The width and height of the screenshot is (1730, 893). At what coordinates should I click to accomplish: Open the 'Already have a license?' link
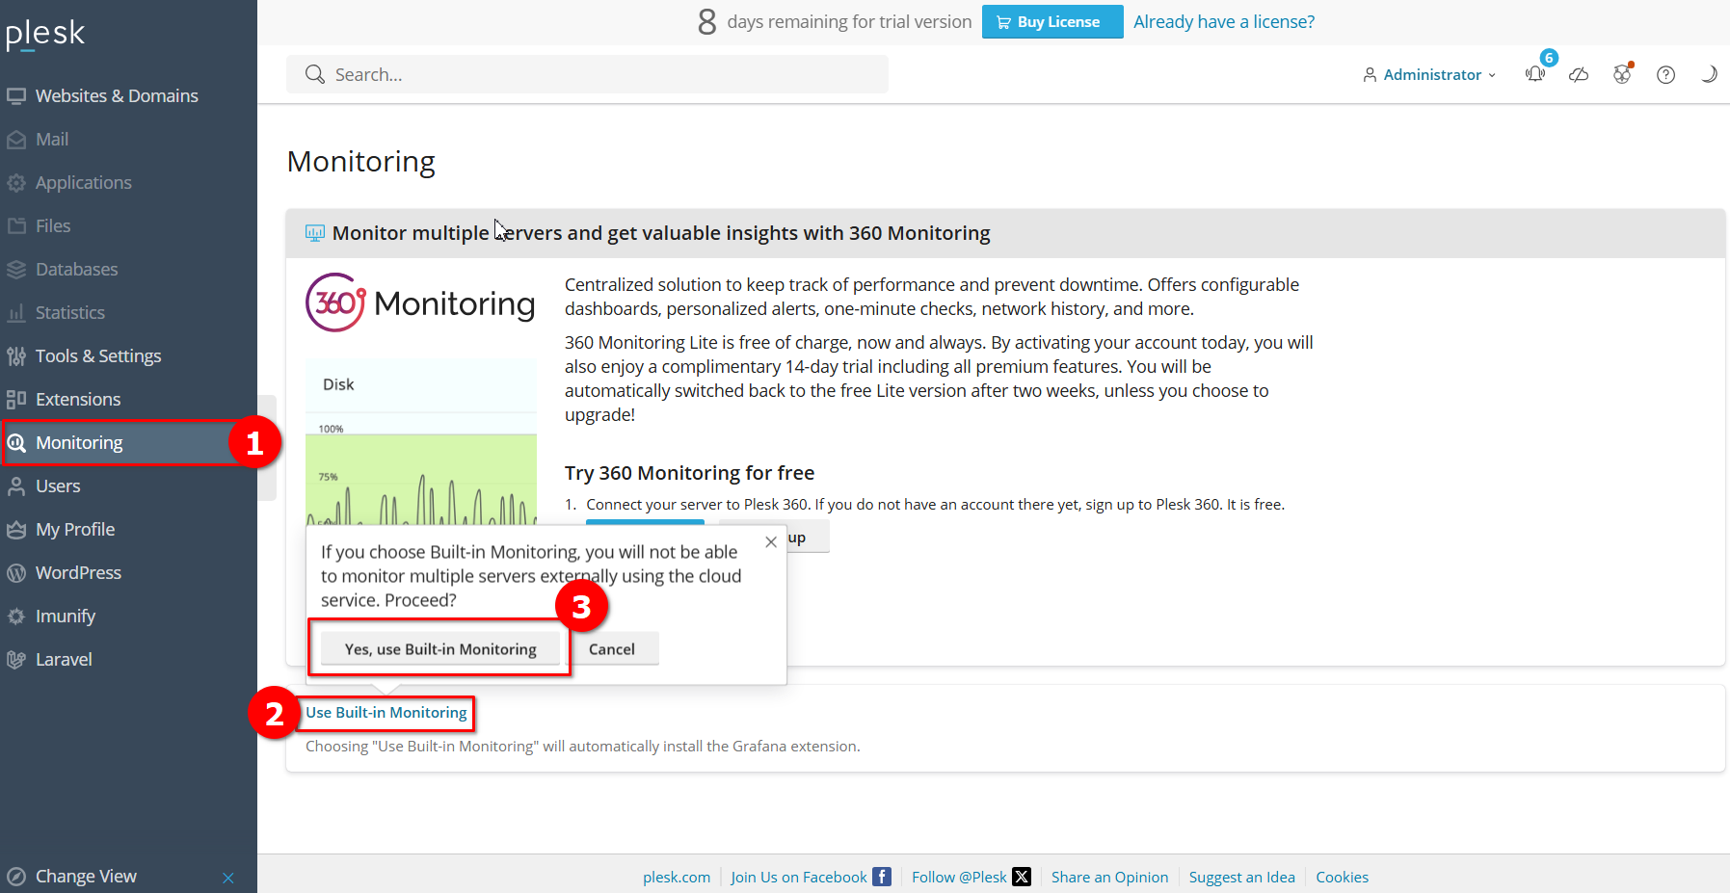[1224, 21]
